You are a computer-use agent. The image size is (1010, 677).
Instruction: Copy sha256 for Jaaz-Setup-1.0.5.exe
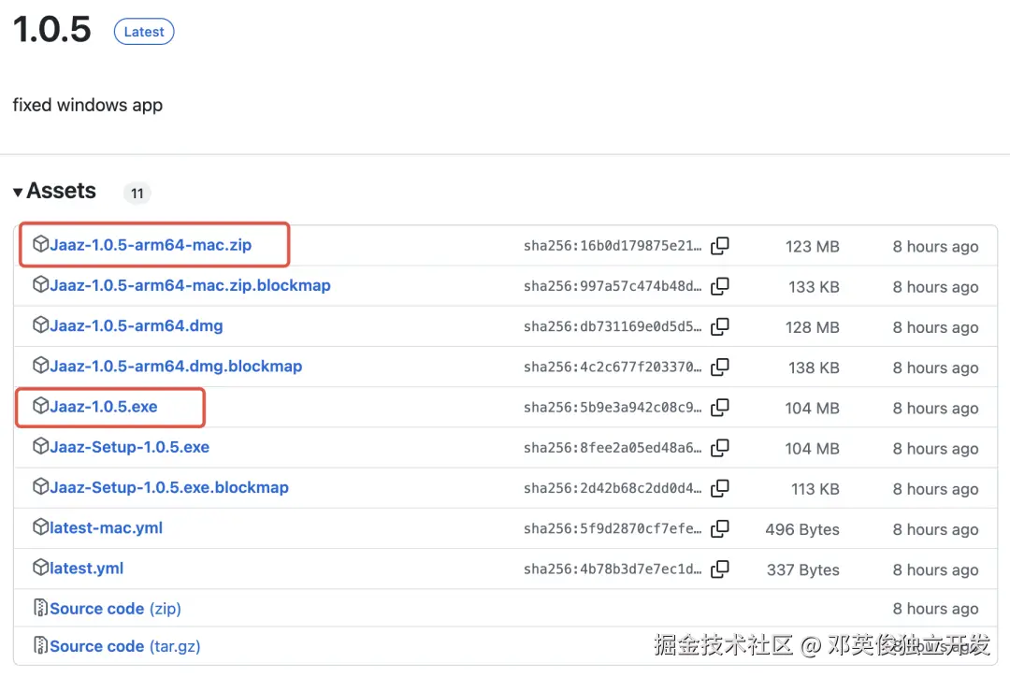pyautogui.click(x=720, y=448)
